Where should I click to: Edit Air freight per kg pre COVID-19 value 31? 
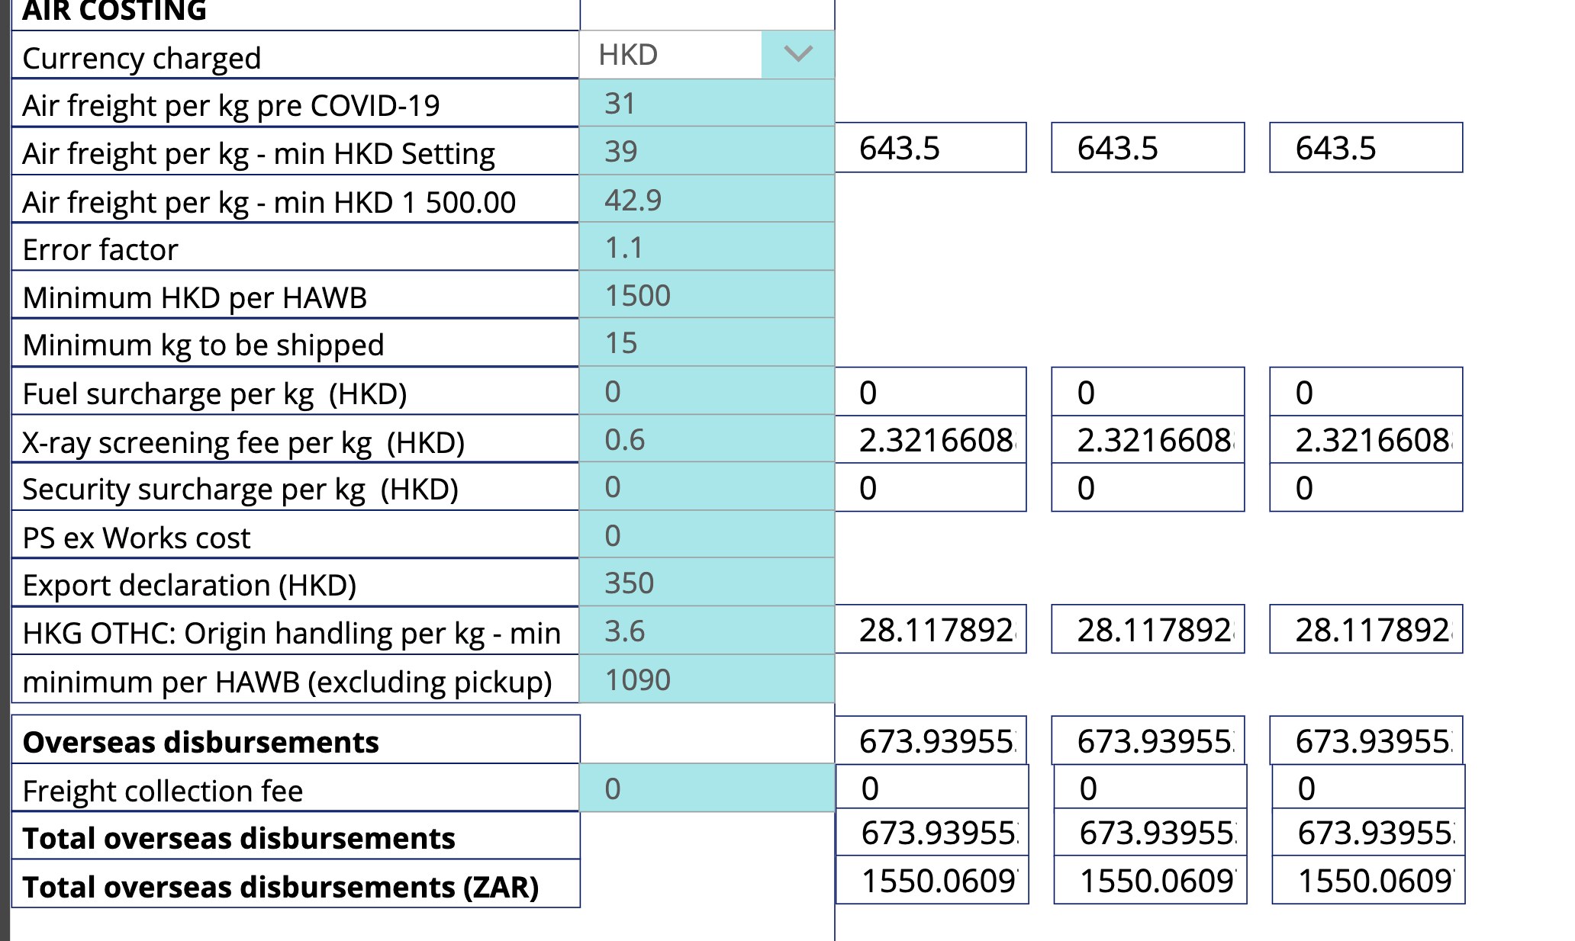(x=707, y=103)
